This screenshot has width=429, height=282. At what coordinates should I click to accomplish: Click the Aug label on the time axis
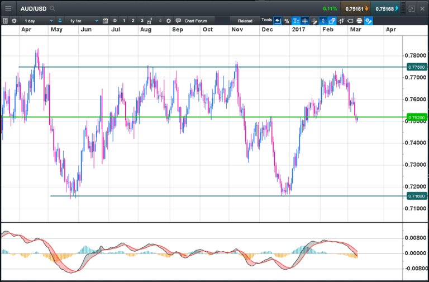[x=146, y=30]
